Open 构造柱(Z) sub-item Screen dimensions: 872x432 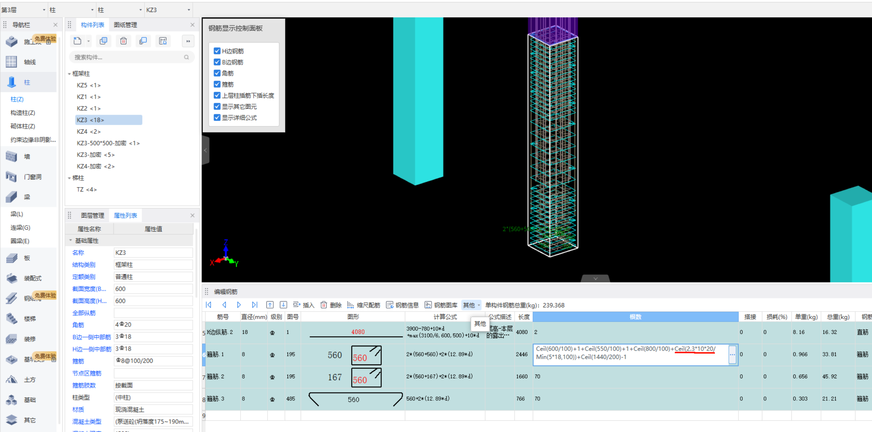coord(23,113)
